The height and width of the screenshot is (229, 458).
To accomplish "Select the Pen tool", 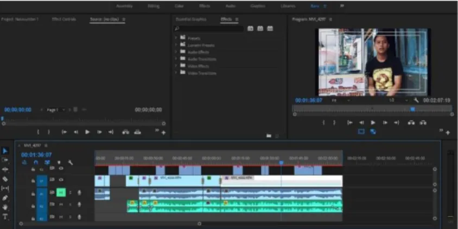I will pos(5,198).
